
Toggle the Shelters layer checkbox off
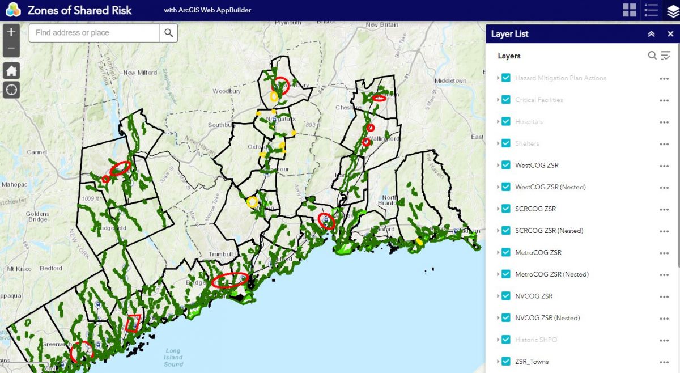[505, 143]
